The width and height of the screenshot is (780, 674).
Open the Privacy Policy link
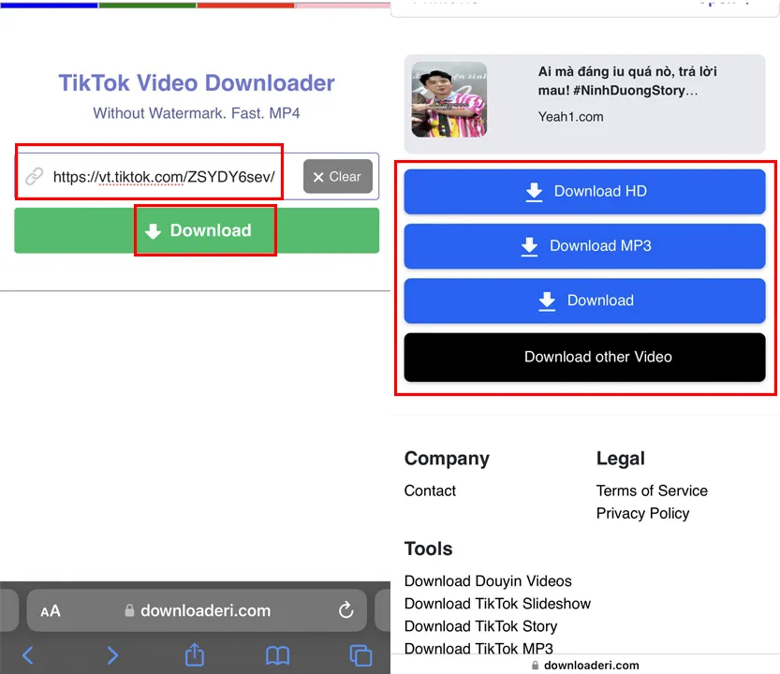[x=642, y=513]
